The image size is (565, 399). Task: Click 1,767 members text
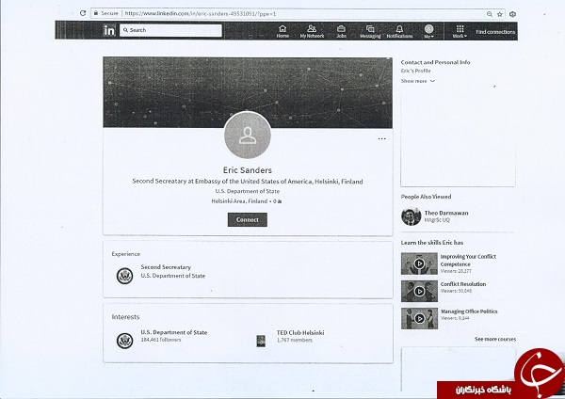coord(295,340)
